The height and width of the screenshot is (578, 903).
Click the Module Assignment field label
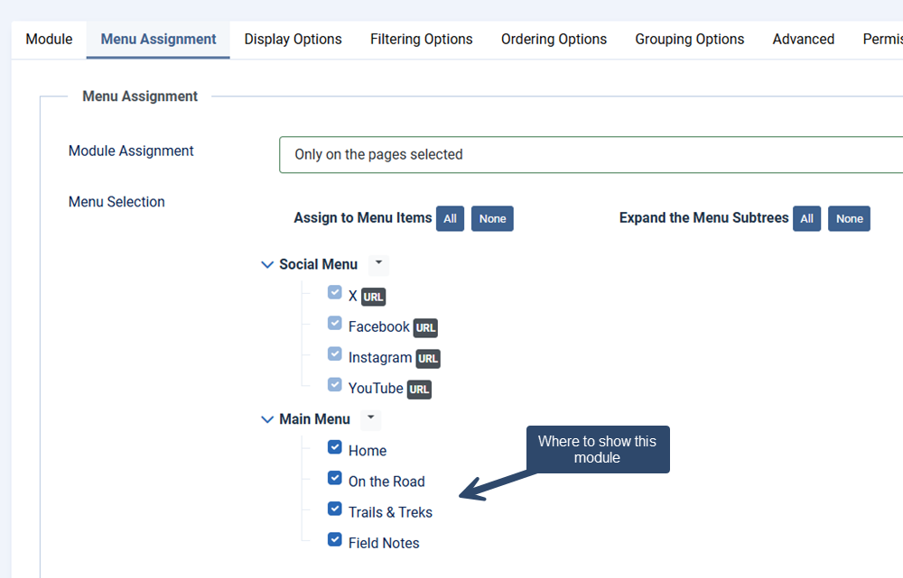click(131, 151)
